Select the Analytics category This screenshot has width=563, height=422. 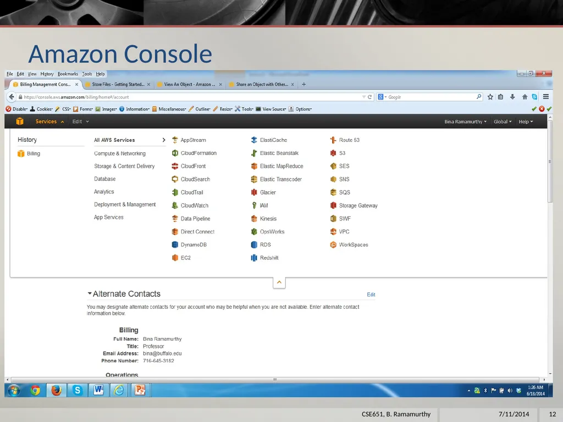click(104, 192)
